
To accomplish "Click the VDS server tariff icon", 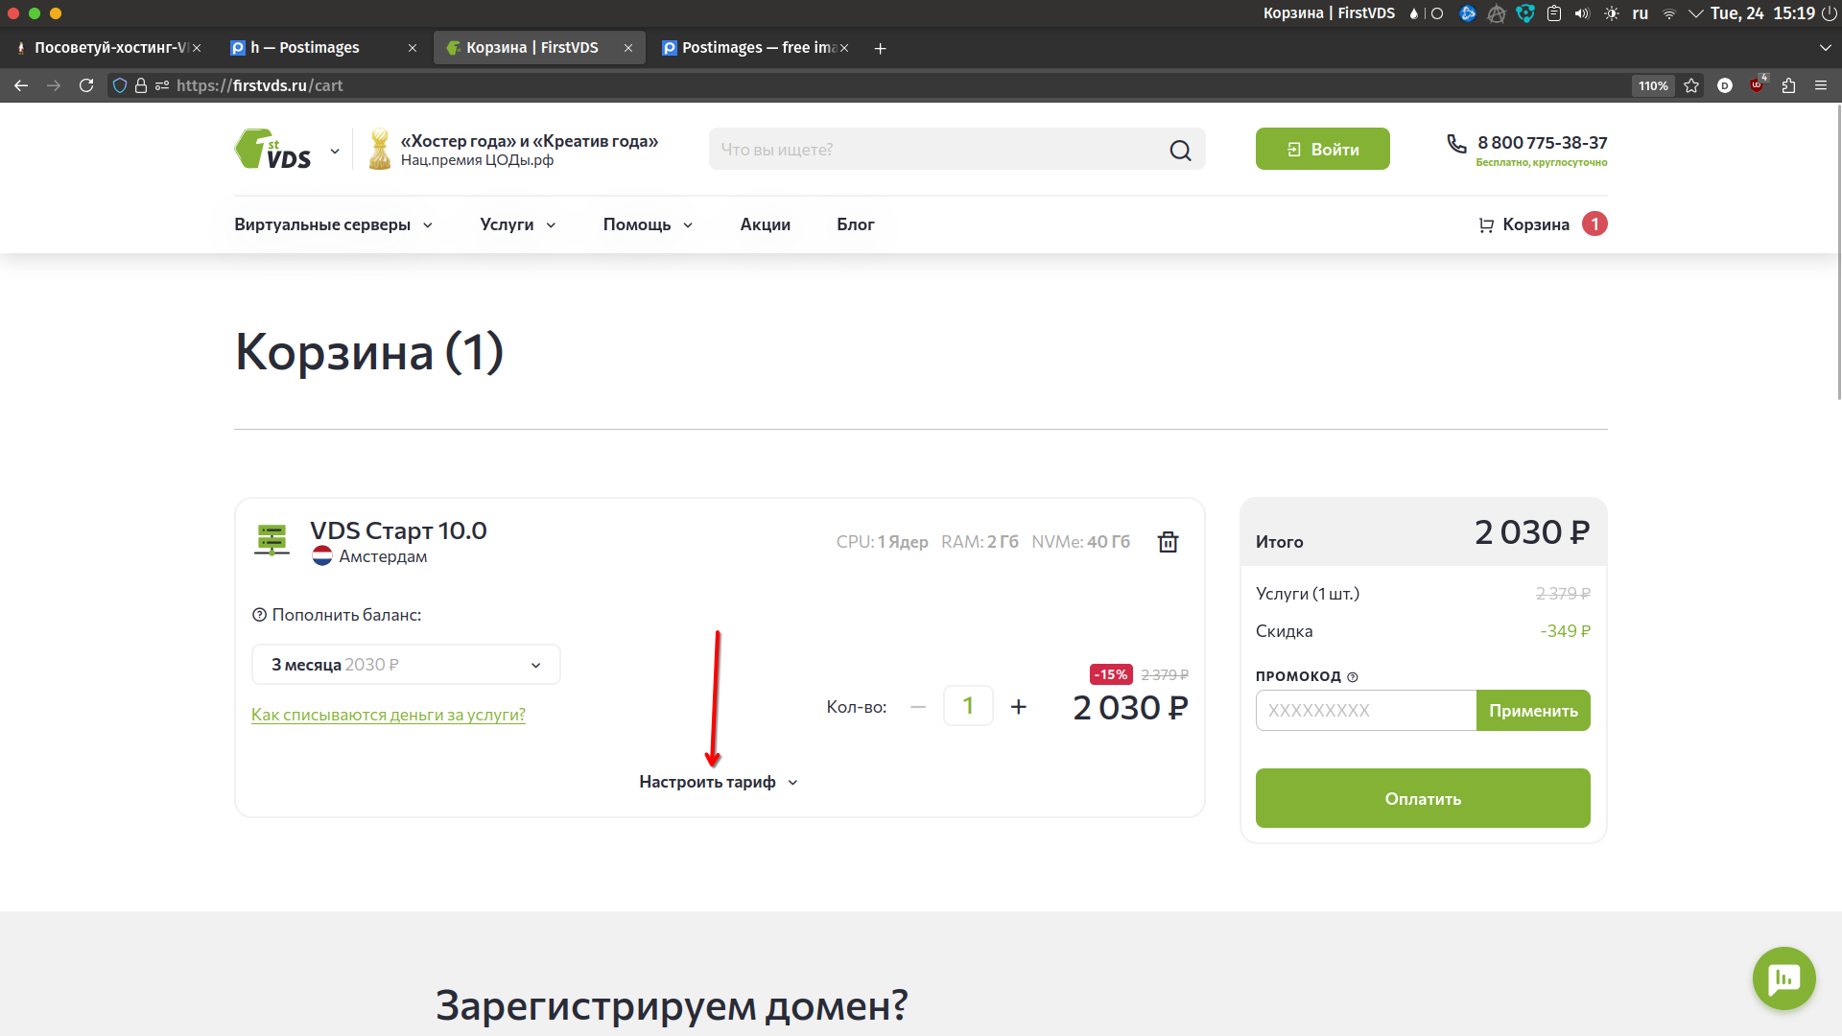I will pos(272,540).
